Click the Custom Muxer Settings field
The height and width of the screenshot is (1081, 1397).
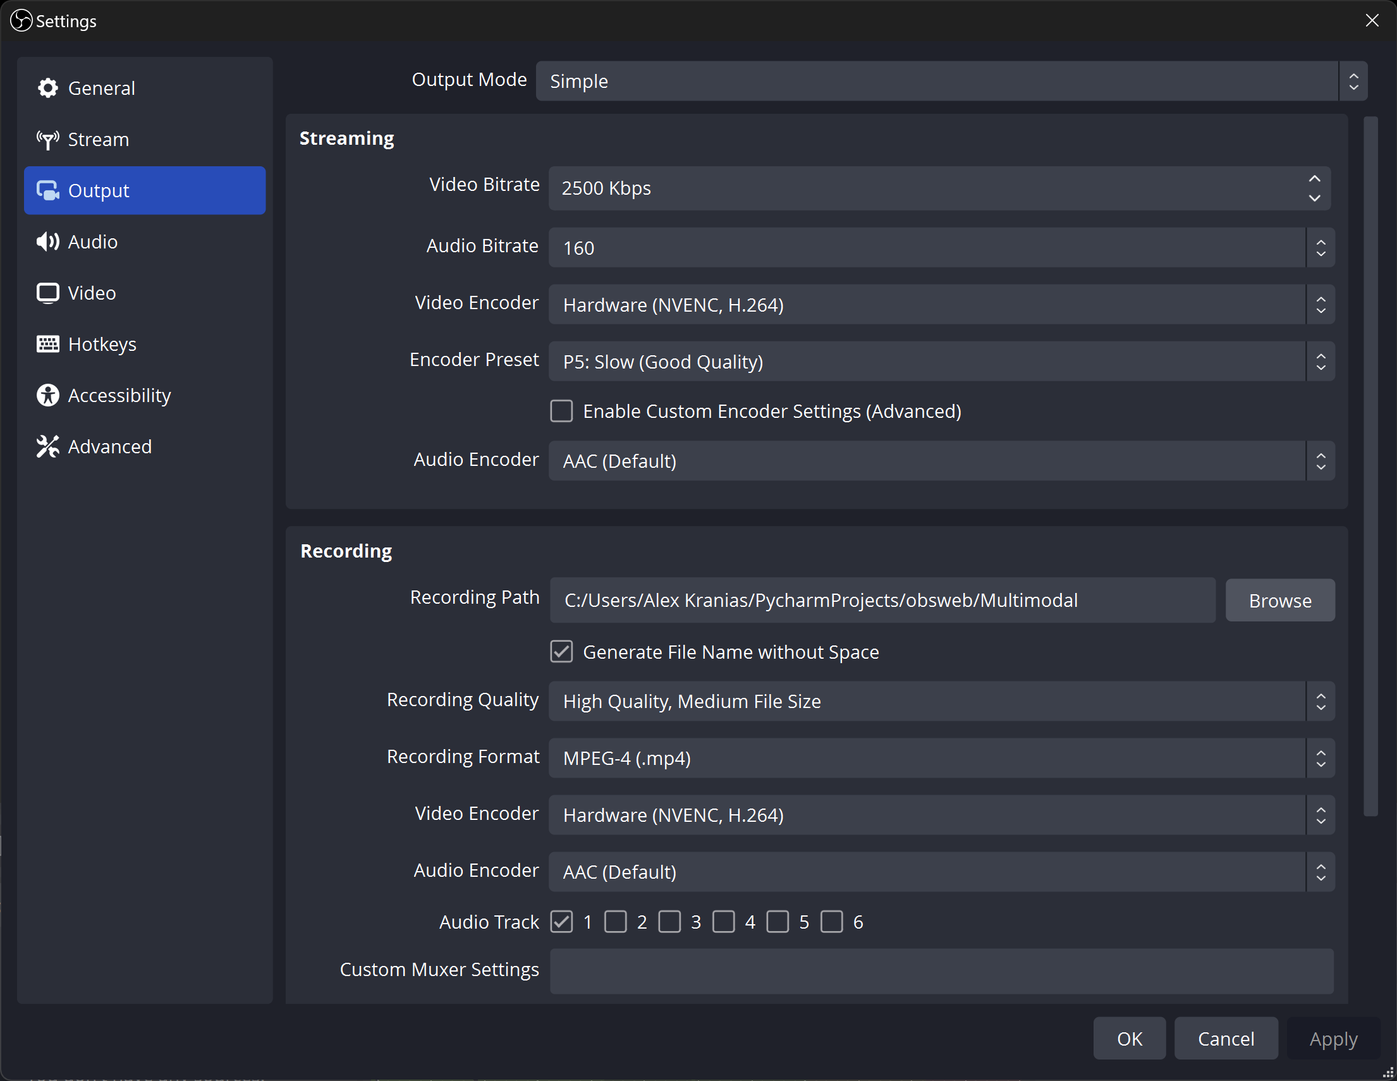click(x=941, y=970)
